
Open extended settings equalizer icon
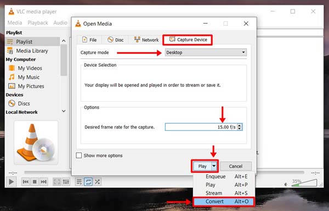[x=66, y=181]
